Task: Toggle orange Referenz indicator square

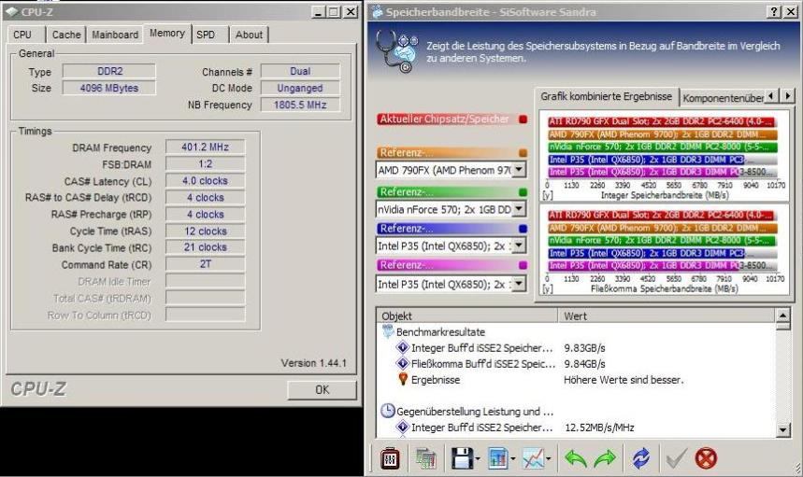Action: pyautogui.click(x=523, y=152)
